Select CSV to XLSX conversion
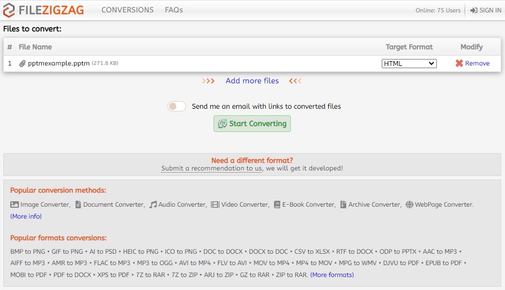The height and width of the screenshot is (290, 505). tap(312, 252)
